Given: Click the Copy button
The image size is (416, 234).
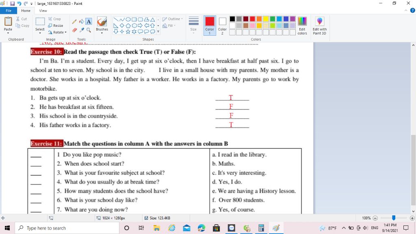Looking at the screenshot, I should pos(22,26).
